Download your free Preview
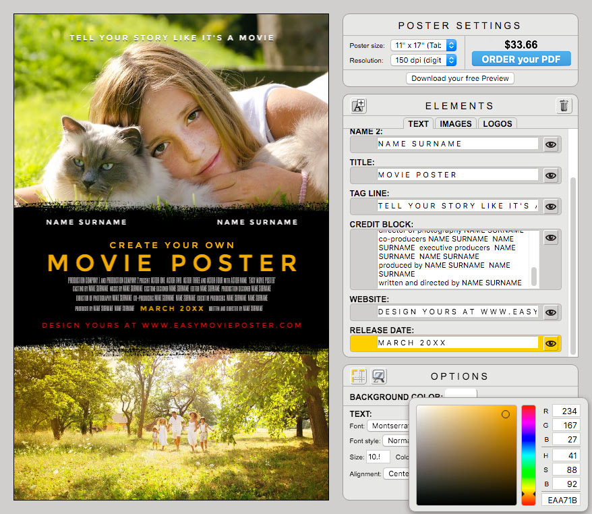 click(x=459, y=78)
